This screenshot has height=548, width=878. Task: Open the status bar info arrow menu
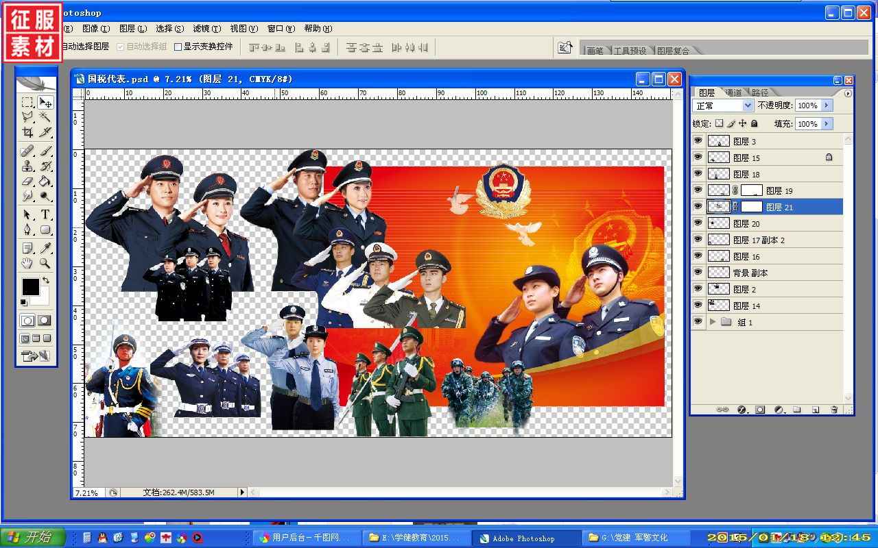pos(241,493)
